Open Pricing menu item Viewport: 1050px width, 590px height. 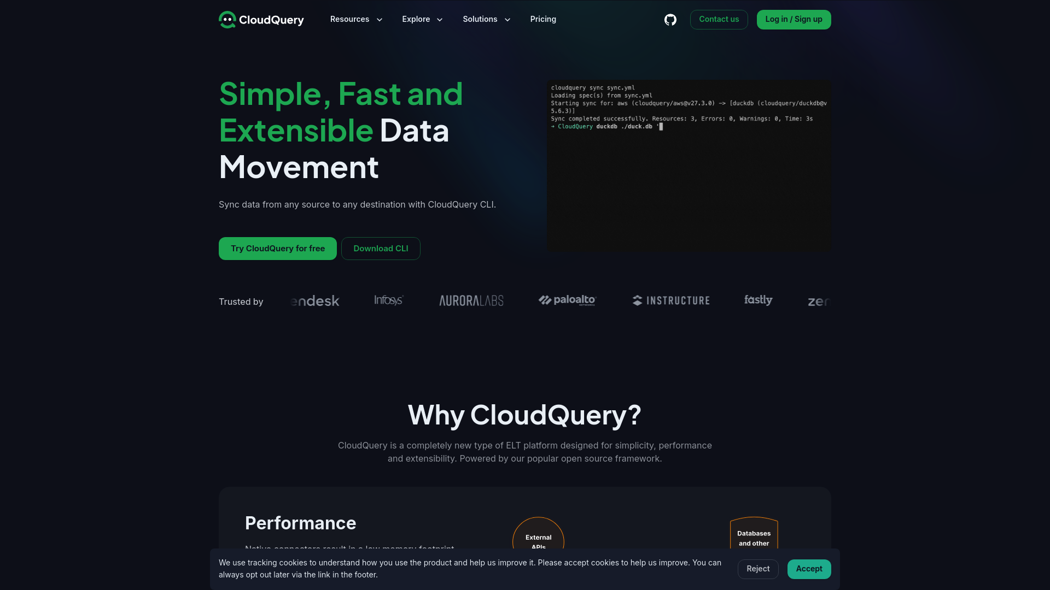point(543,20)
